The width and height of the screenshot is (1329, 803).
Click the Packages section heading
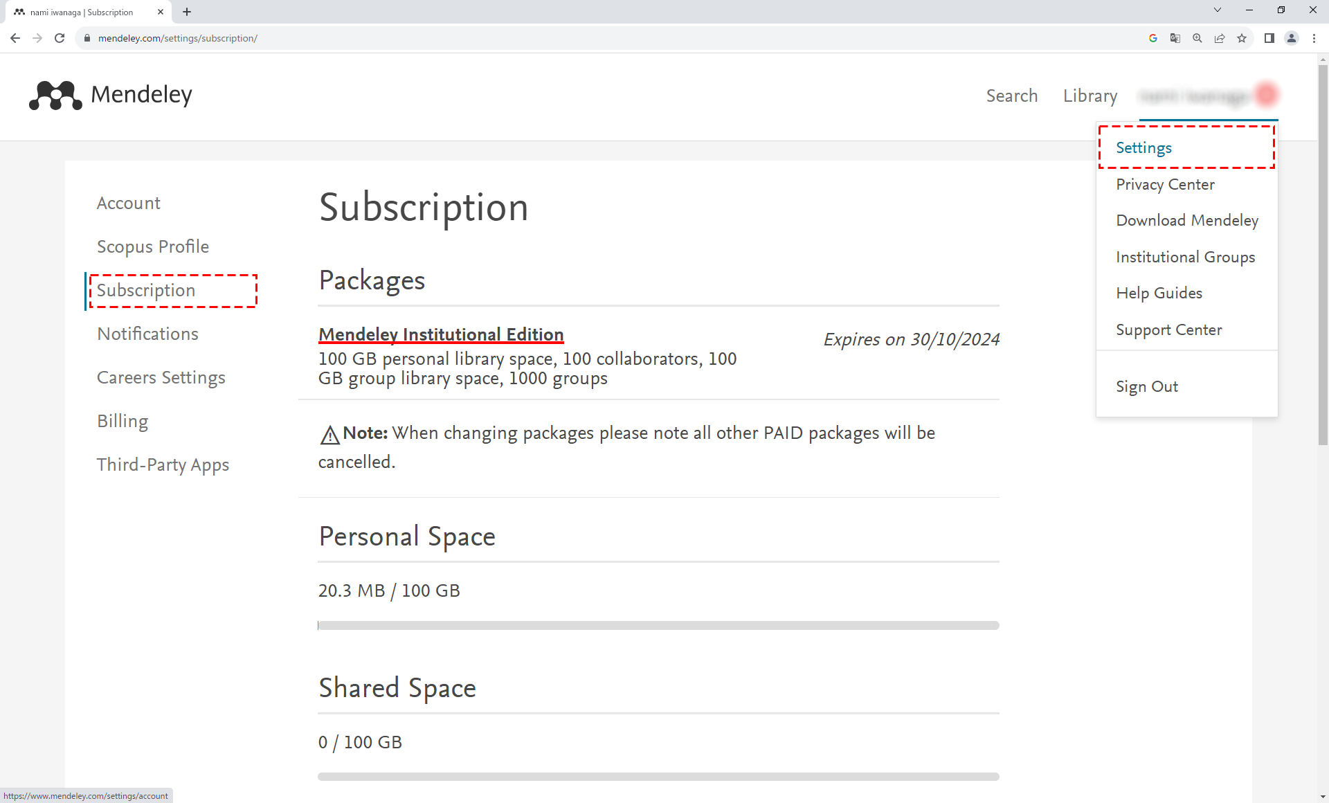[x=372, y=280]
